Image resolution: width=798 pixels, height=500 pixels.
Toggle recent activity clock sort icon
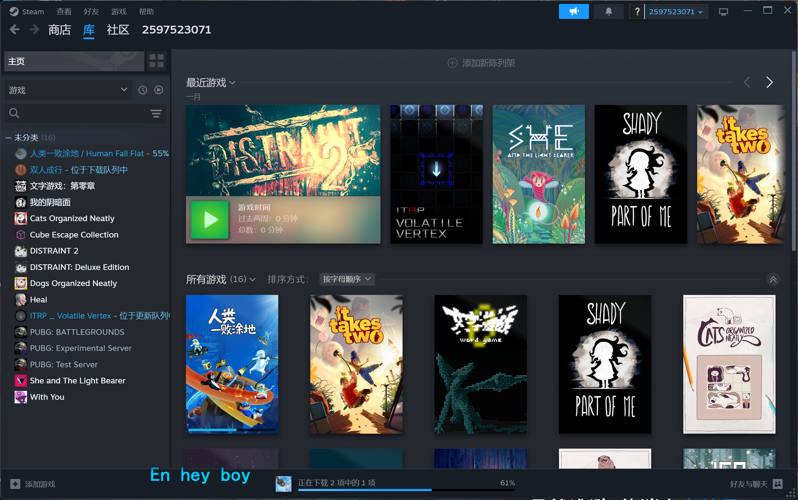pyautogui.click(x=142, y=90)
